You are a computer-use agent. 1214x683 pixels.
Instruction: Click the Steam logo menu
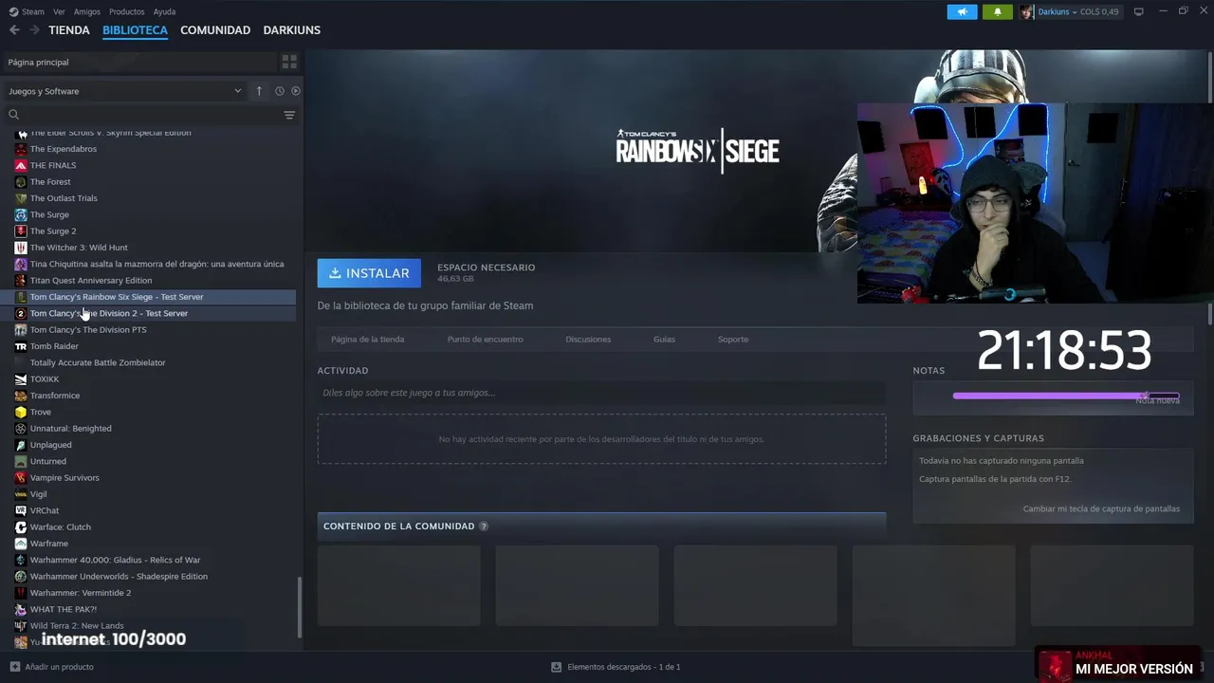tap(28, 11)
